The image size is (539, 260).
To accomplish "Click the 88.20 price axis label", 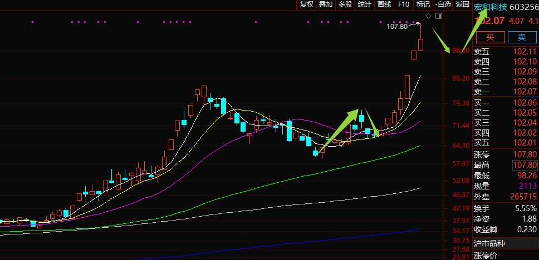I will (461, 78).
